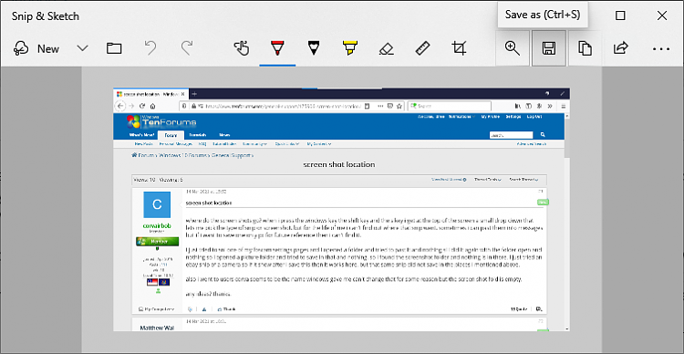Click the TenForums logo in the snip
This screenshot has width=684, height=354.
point(161,121)
